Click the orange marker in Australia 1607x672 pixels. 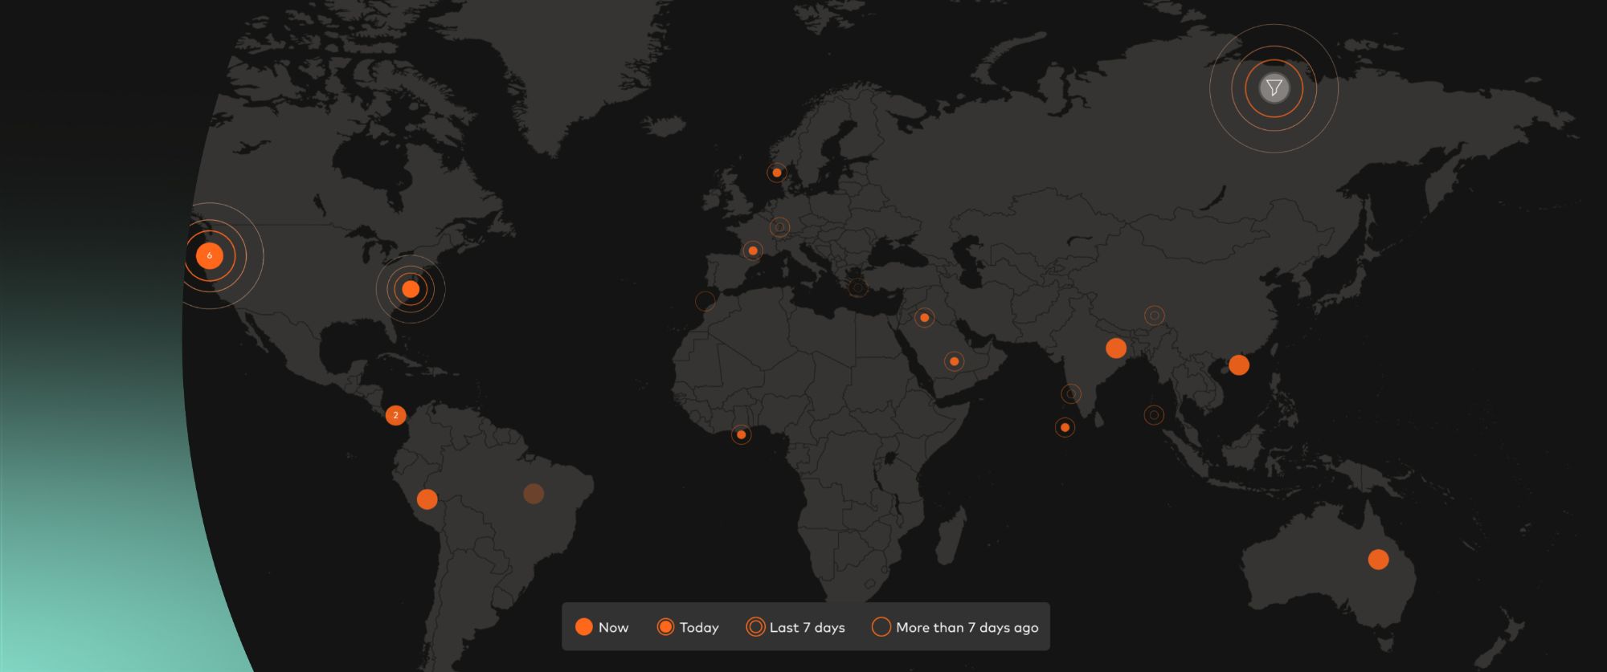point(1378,560)
